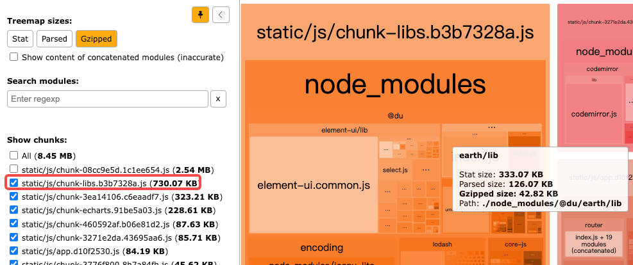Click the lodash module block

click(443, 244)
